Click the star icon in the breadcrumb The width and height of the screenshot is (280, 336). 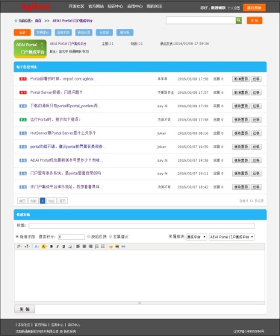[16, 21]
